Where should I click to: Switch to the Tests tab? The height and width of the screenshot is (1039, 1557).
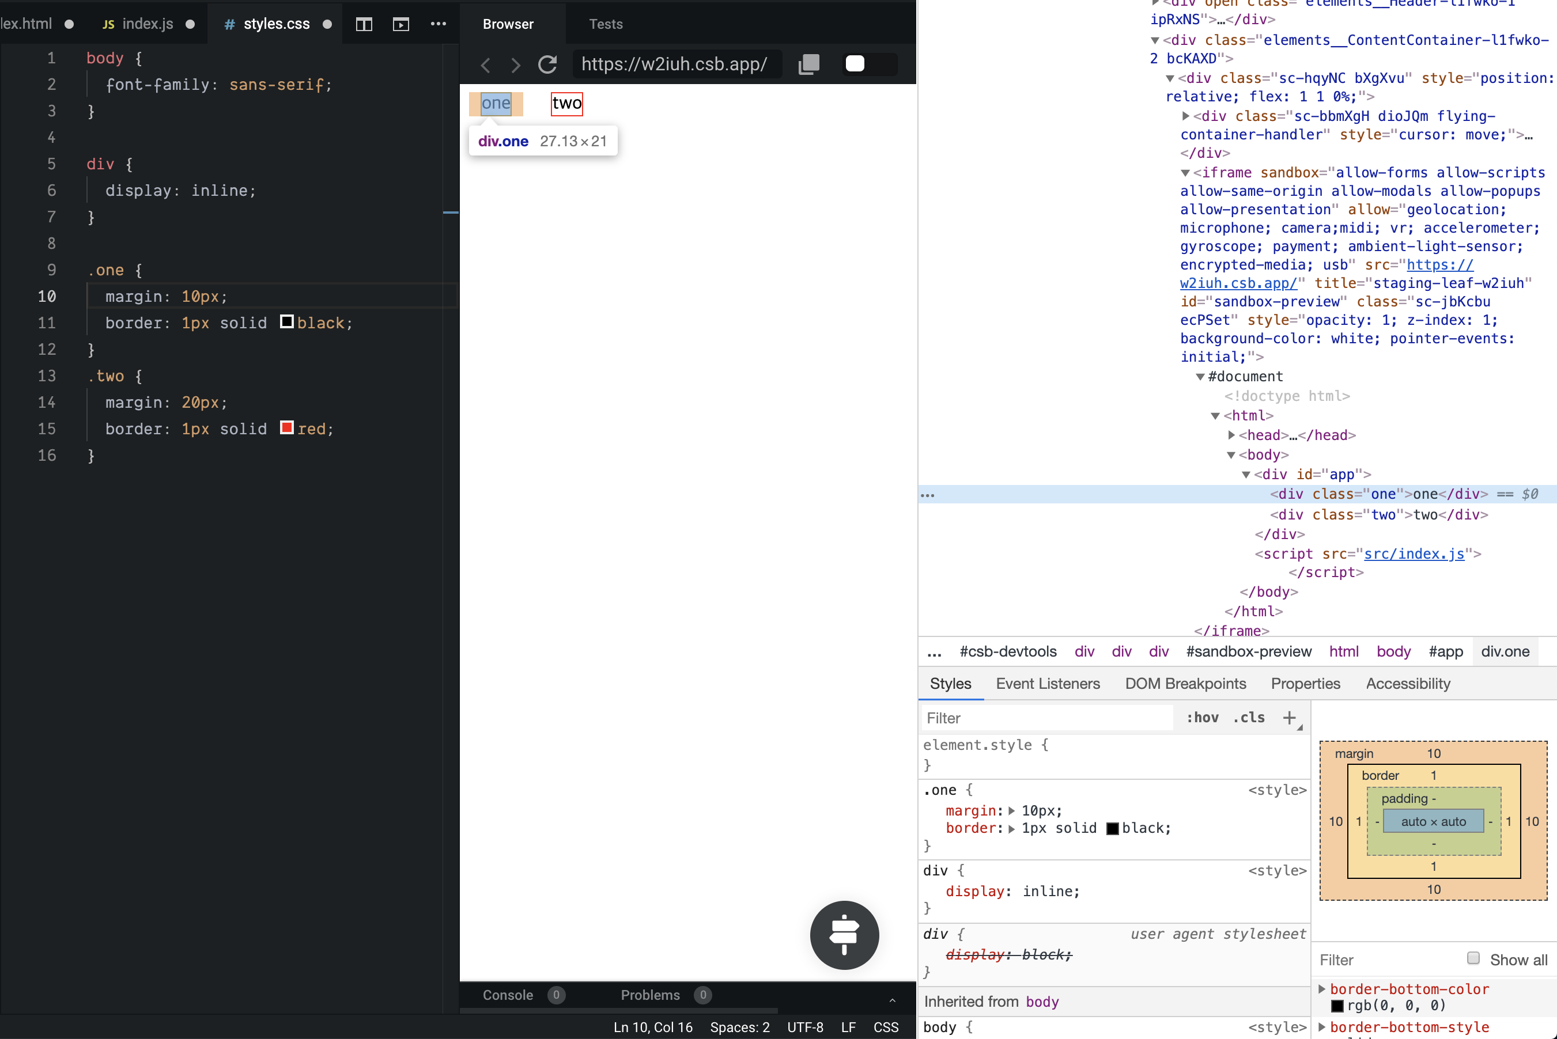tap(606, 25)
